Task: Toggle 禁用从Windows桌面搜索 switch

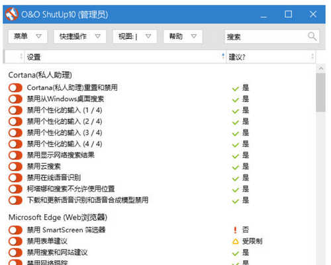Action: click(x=15, y=99)
